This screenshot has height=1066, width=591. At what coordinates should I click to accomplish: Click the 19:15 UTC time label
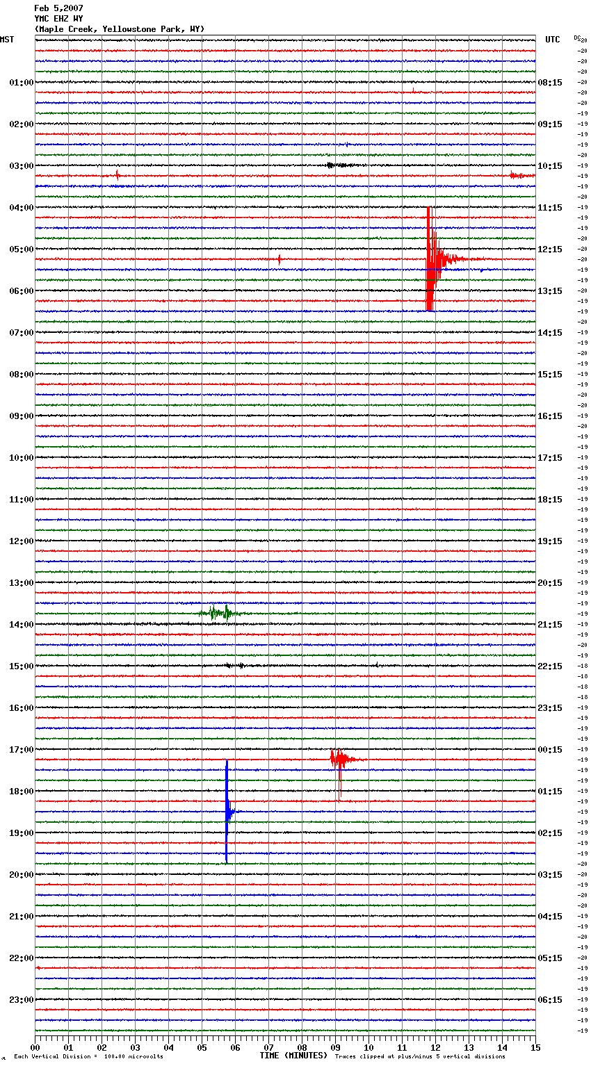click(550, 541)
